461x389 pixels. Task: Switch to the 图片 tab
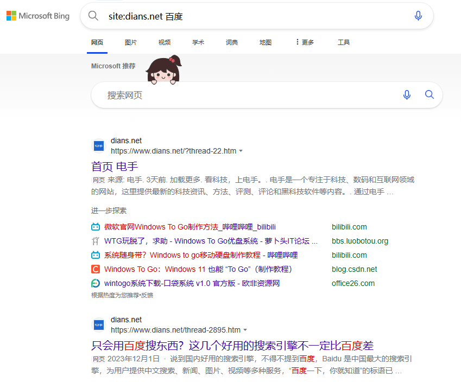[x=131, y=42]
